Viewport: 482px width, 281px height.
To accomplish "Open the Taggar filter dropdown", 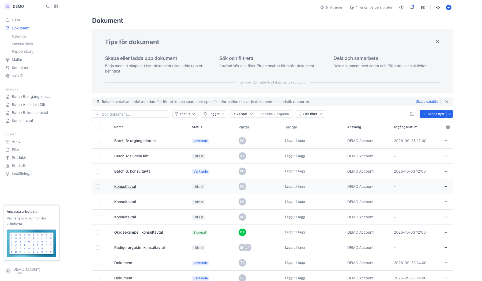I will click(x=214, y=114).
